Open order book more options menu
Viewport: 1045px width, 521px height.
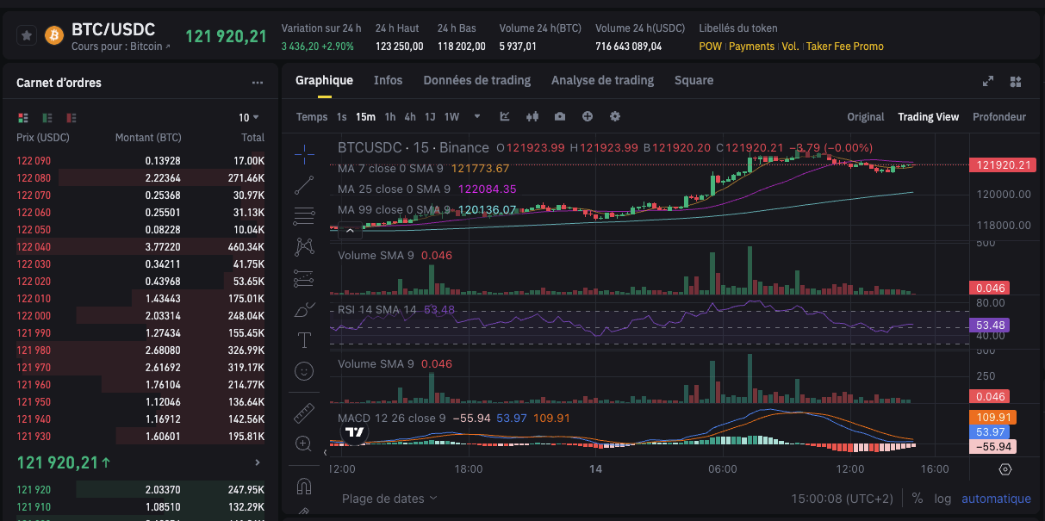(257, 83)
